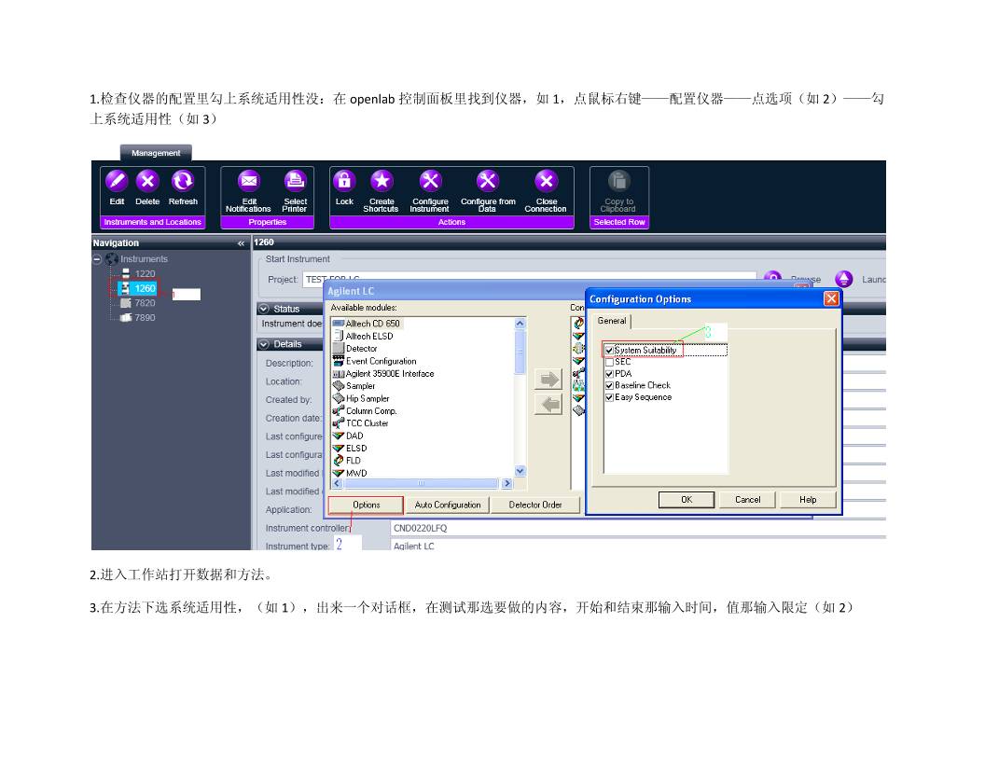Collapse the Navigation panel with double arrows
Viewport: 985px width, 761px height.
242,243
